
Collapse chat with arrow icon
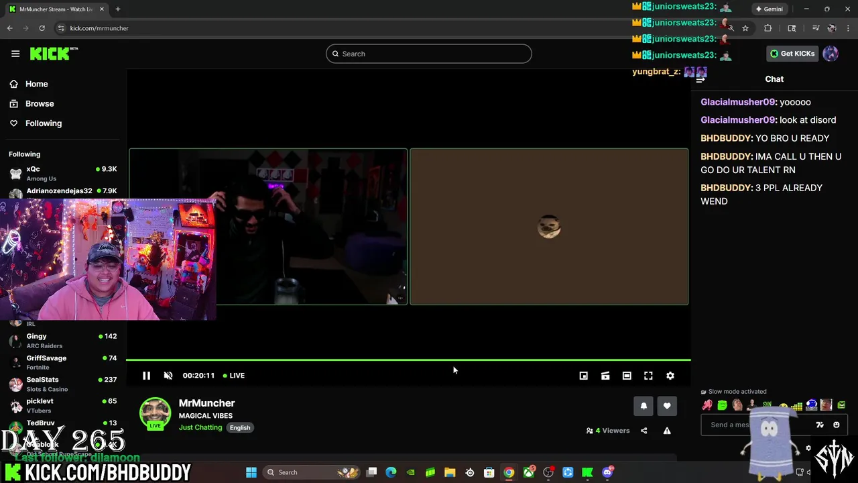click(x=700, y=79)
